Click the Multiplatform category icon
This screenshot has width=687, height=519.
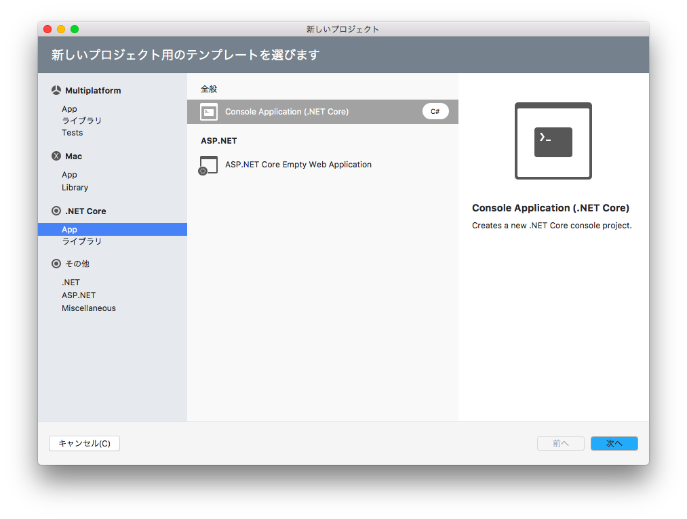pyautogui.click(x=56, y=90)
